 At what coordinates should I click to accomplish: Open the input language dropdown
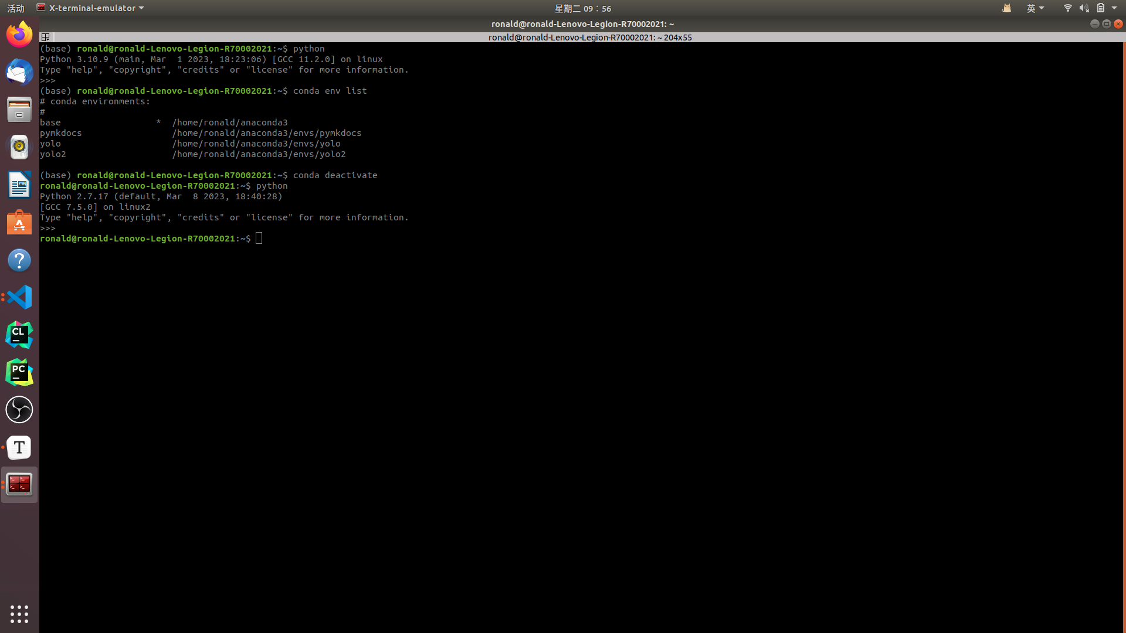click(1035, 8)
